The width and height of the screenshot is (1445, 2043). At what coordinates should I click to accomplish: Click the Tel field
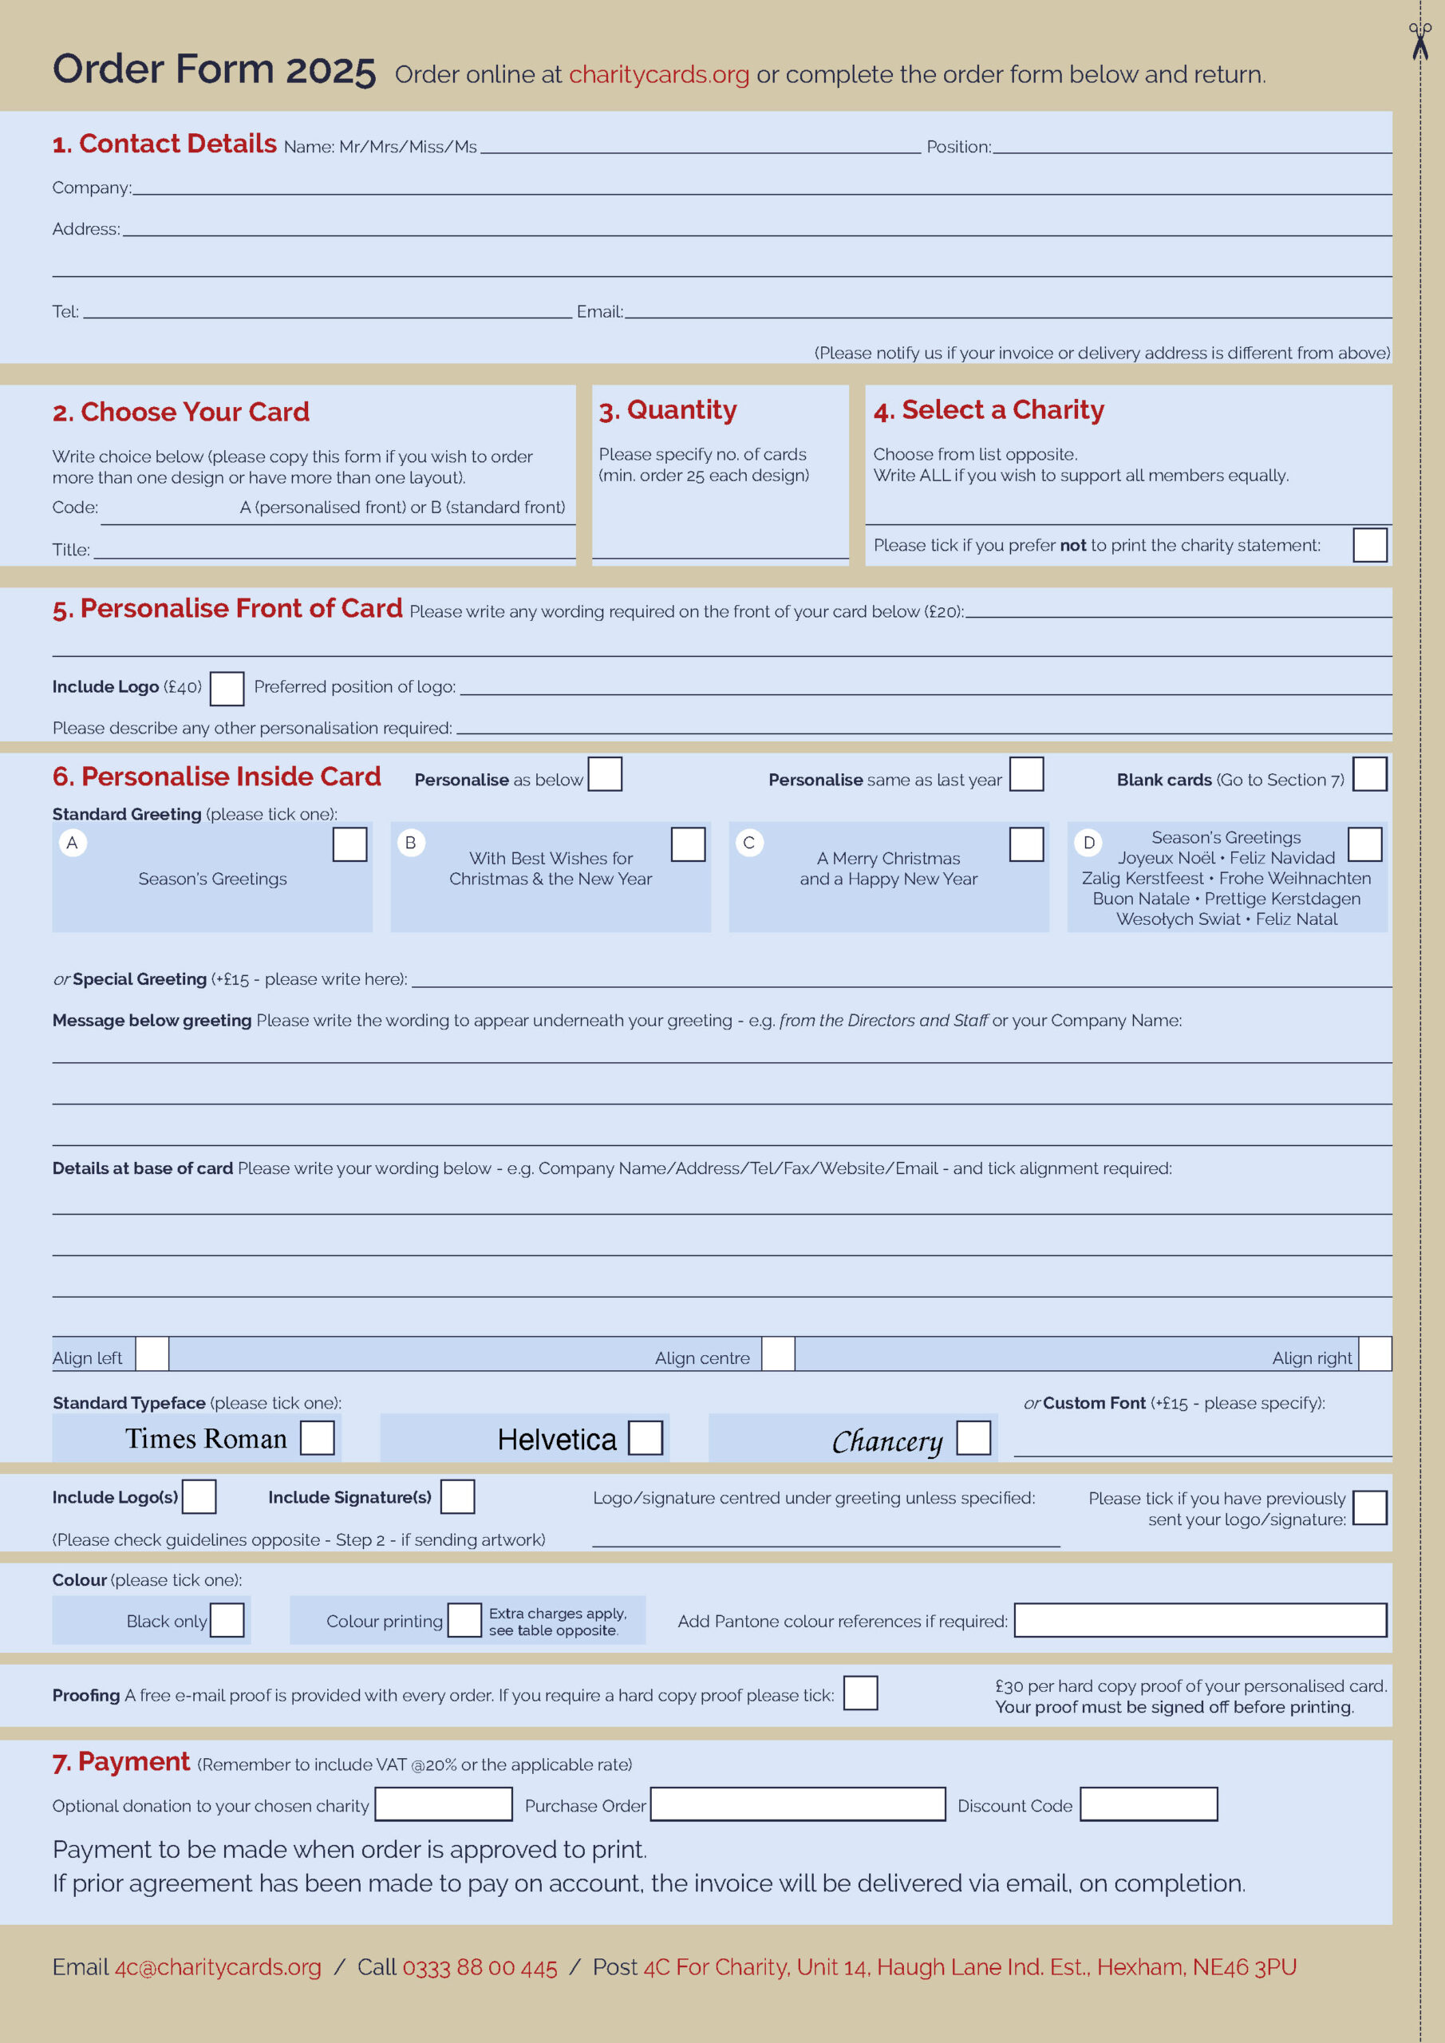(x=327, y=310)
